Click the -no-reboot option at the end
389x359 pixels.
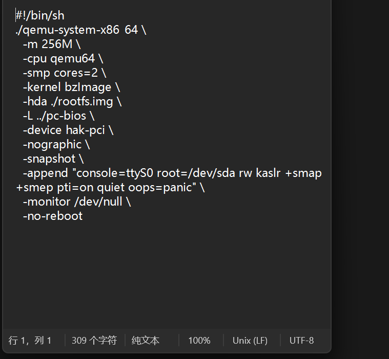[x=53, y=216]
